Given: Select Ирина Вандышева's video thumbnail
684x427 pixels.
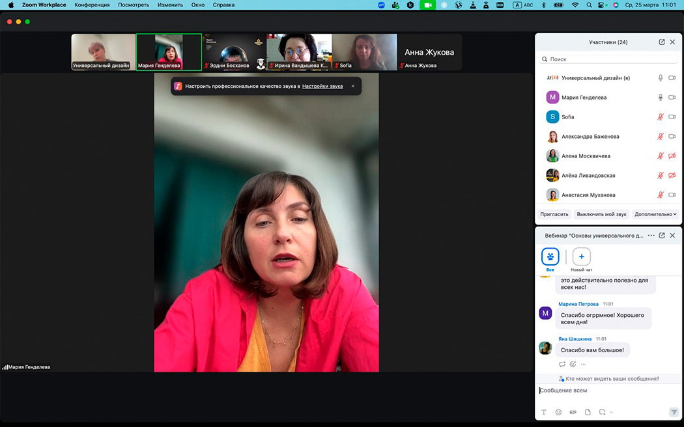Looking at the screenshot, I should pyautogui.click(x=299, y=52).
